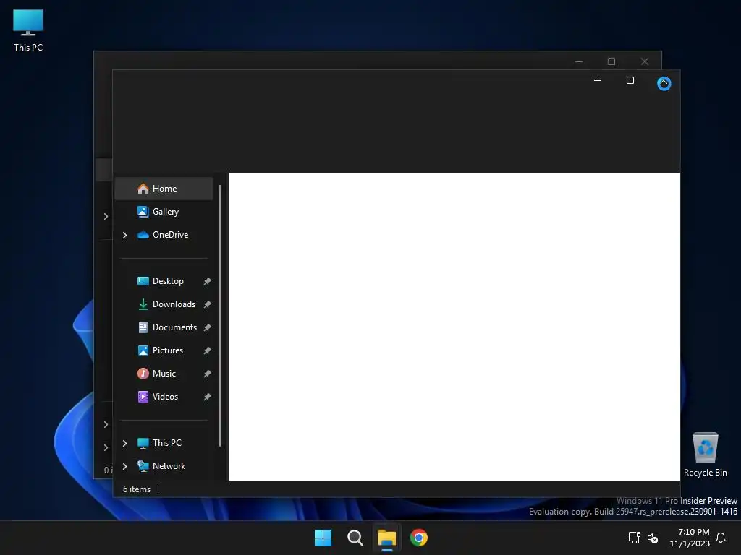Open network status tray icon
The image size is (741, 555).
(634, 538)
